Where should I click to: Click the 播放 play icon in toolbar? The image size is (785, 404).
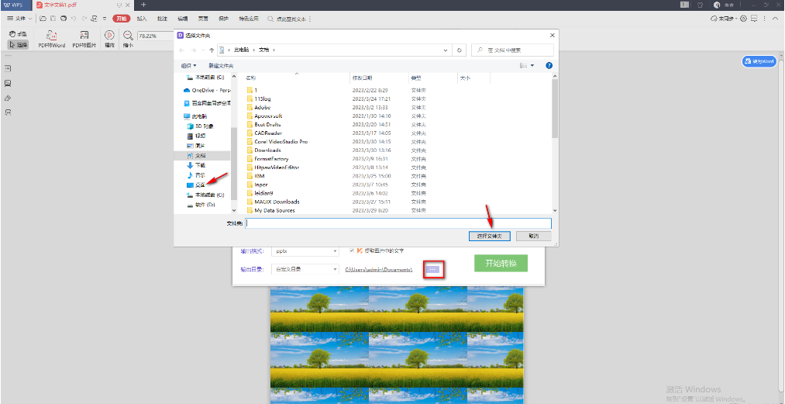(109, 36)
